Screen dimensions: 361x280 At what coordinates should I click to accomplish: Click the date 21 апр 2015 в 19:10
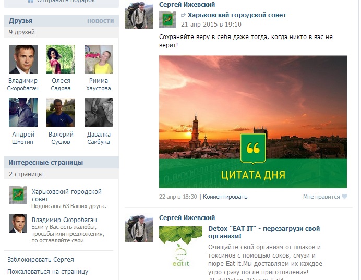tap(211, 25)
